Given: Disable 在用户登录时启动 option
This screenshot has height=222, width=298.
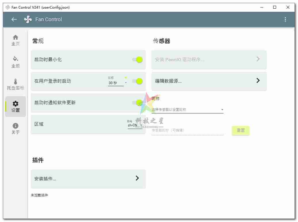Looking at the screenshot, I should pyautogui.click(x=138, y=81).
